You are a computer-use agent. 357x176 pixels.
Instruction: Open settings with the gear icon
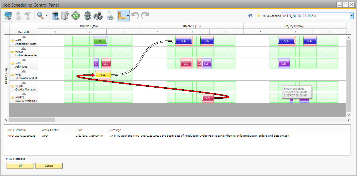coord(87,16)
